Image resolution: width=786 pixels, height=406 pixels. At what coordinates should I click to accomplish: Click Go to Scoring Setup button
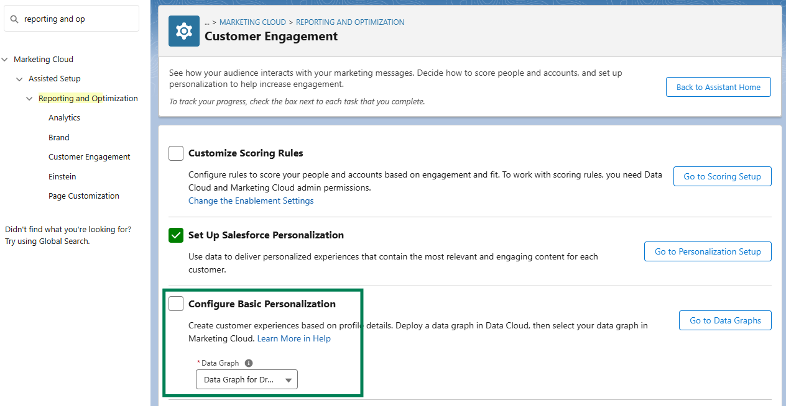[722, 176]
